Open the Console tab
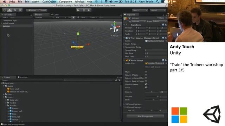 click(22, 77)
